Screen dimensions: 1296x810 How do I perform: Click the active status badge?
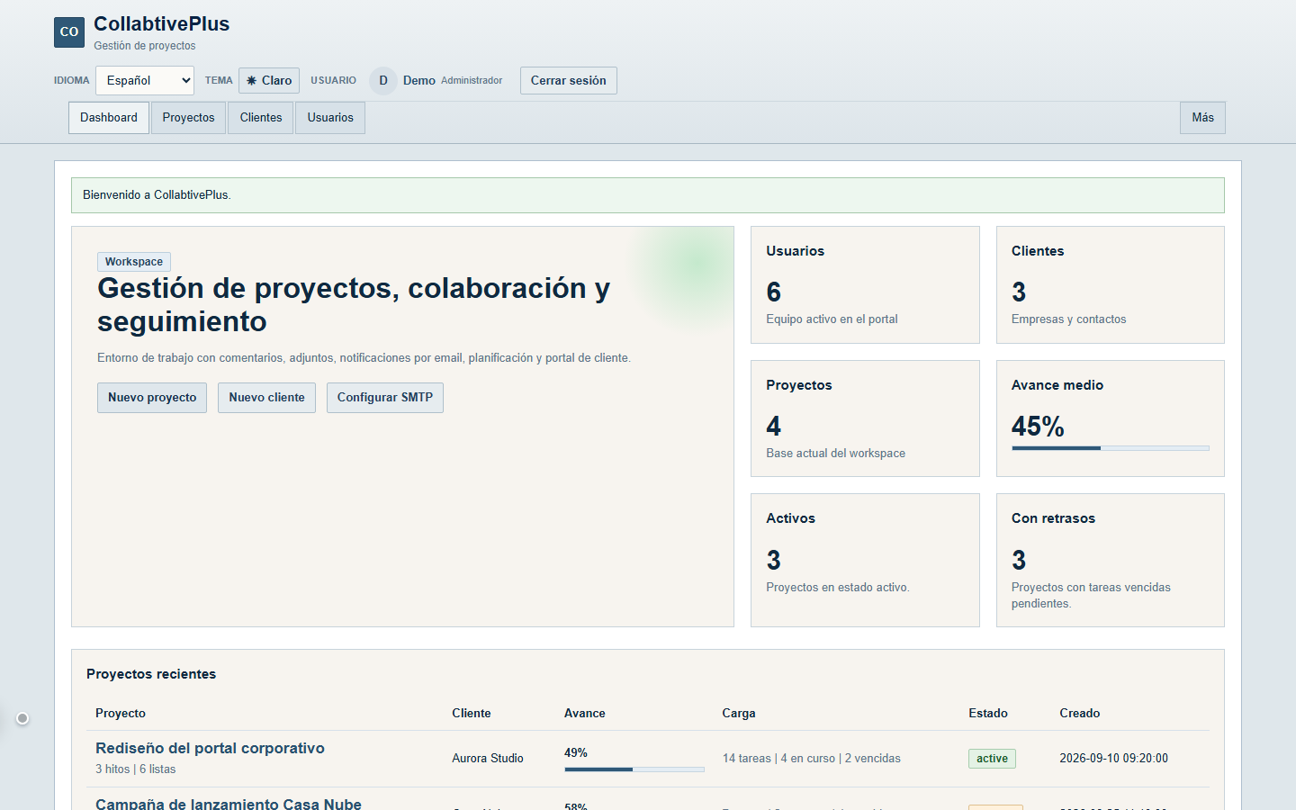click(x=992, y=759)
